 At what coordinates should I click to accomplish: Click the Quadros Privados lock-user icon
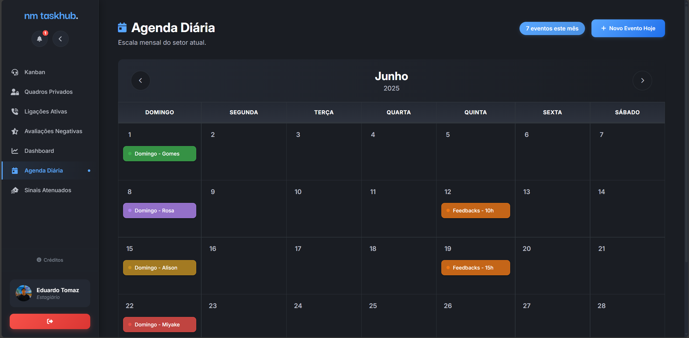15,92
